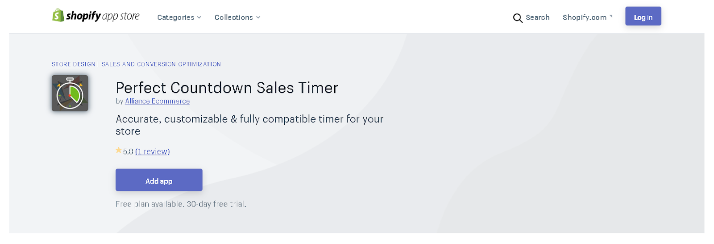Go to the Store Design category

[x=73, y=64]
